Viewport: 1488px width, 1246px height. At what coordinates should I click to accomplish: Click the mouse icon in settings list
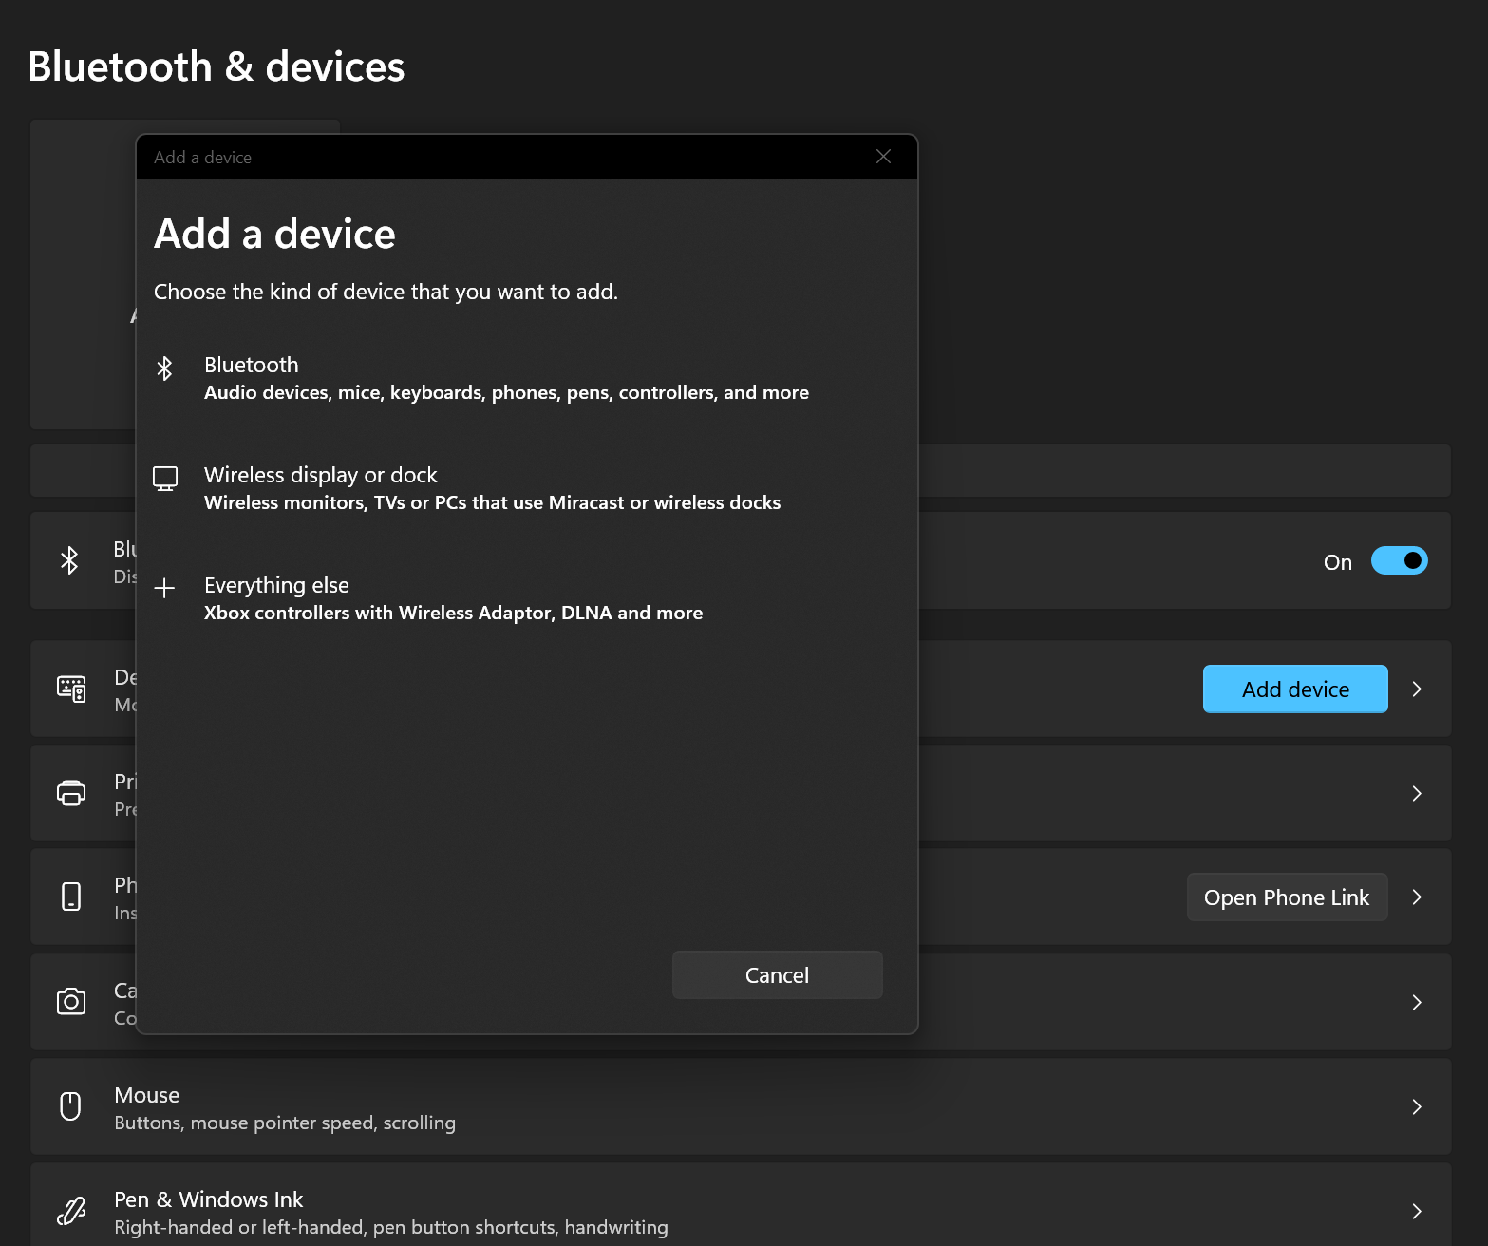(x=70, y=1106)
